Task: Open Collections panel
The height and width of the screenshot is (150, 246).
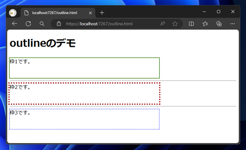Action: [219, 24]
